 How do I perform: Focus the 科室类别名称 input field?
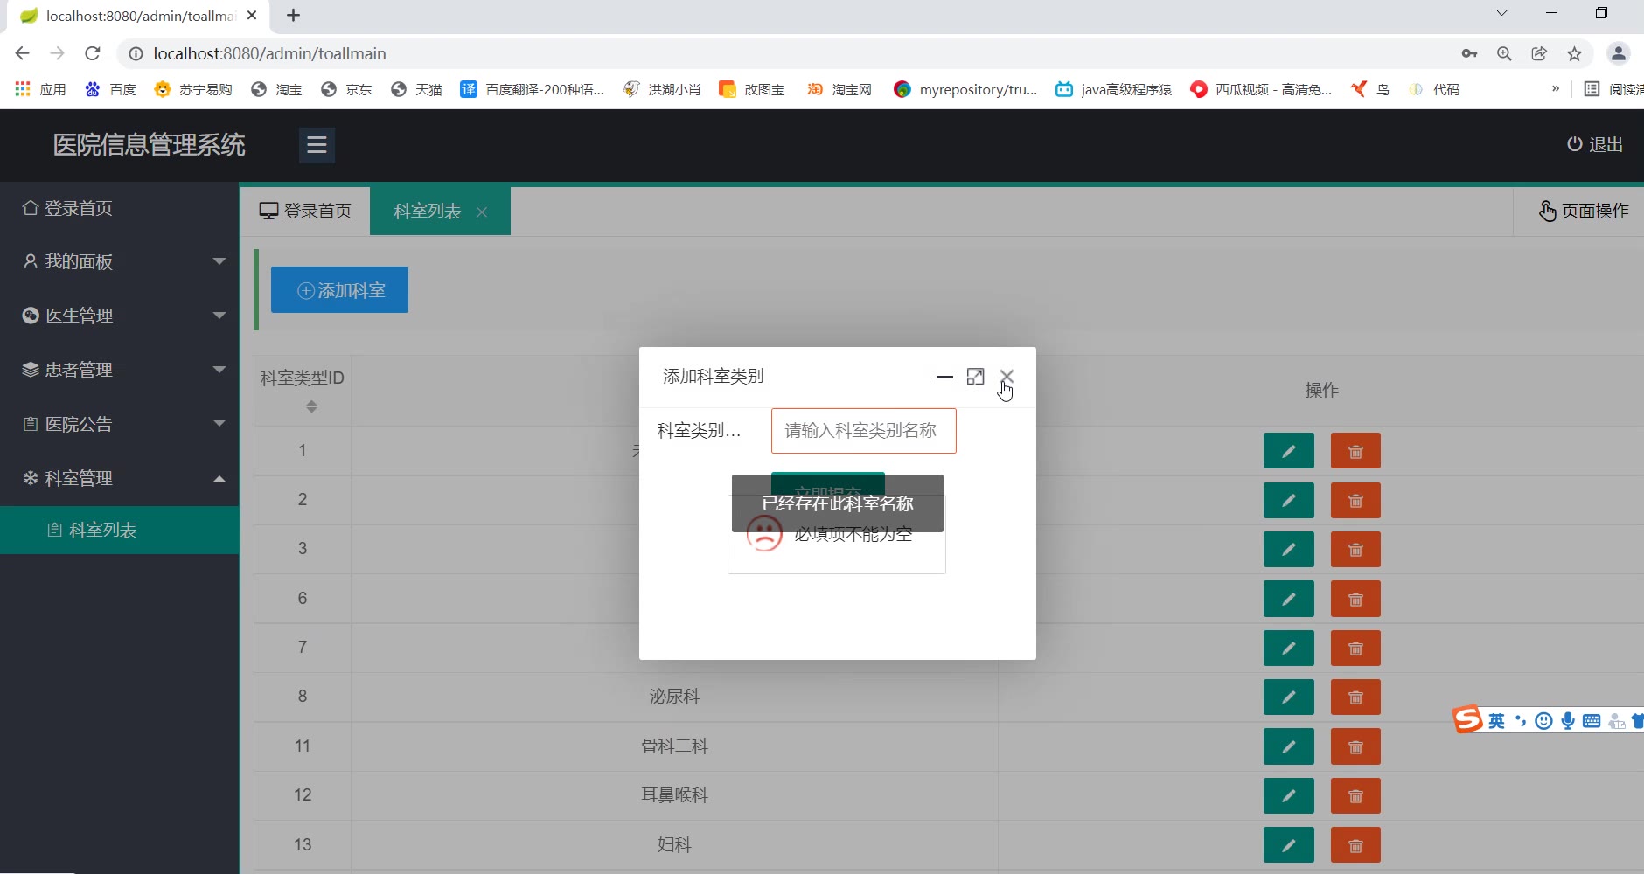tap(863, 431)
